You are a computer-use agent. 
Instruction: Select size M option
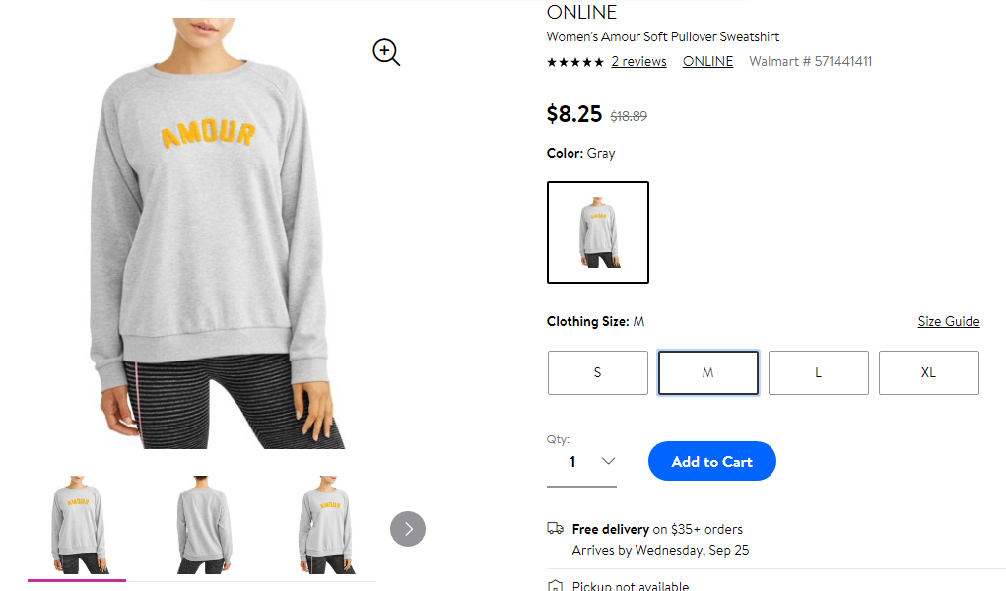[x=708, y=373]
